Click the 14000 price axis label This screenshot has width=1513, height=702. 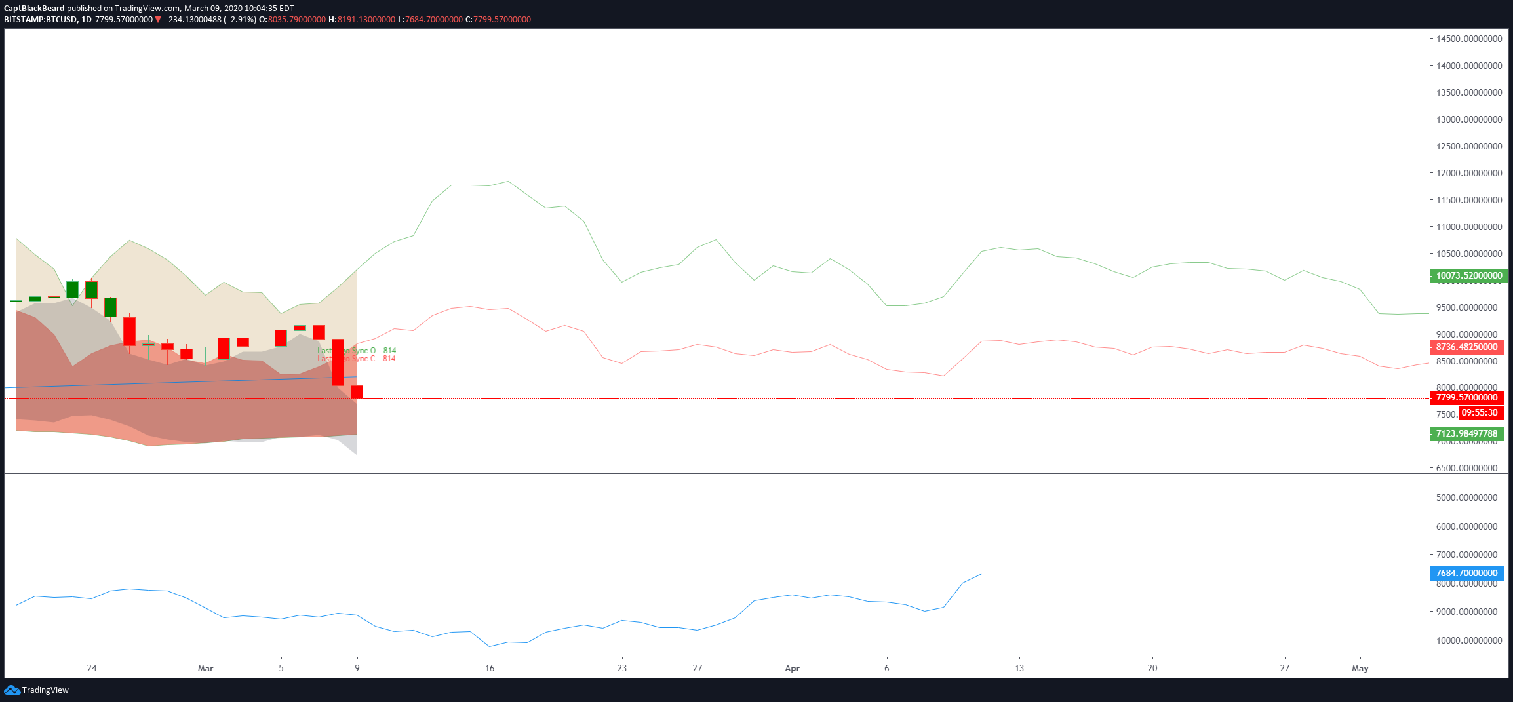pyautogui.click(x=1469, y=66)
